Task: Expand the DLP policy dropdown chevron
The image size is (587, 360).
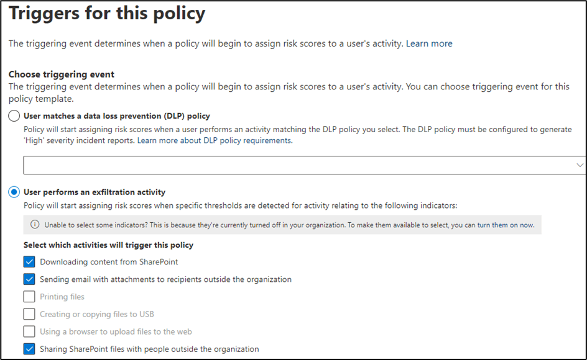Action: pos(580,165)
